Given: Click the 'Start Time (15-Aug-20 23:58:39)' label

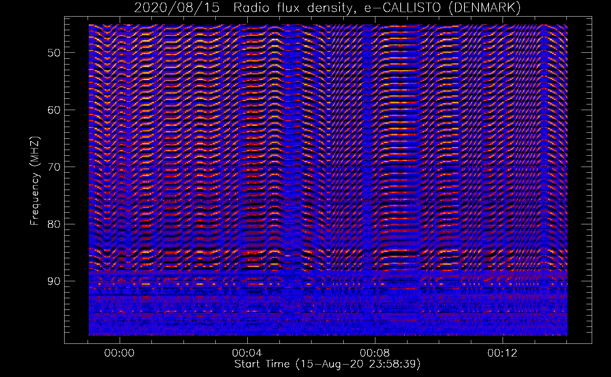Looking at the screenshot, I should click(x=327, y=364).
